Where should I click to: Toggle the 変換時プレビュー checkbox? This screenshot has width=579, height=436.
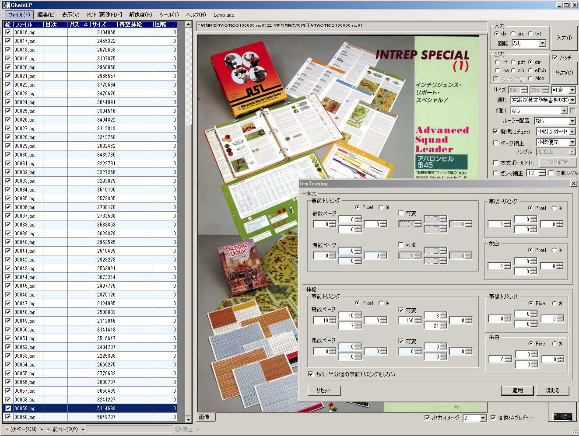point(493,418)
